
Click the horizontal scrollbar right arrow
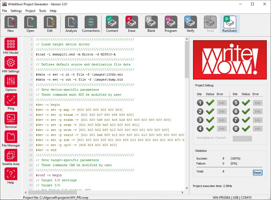click(x=183, y=193)
